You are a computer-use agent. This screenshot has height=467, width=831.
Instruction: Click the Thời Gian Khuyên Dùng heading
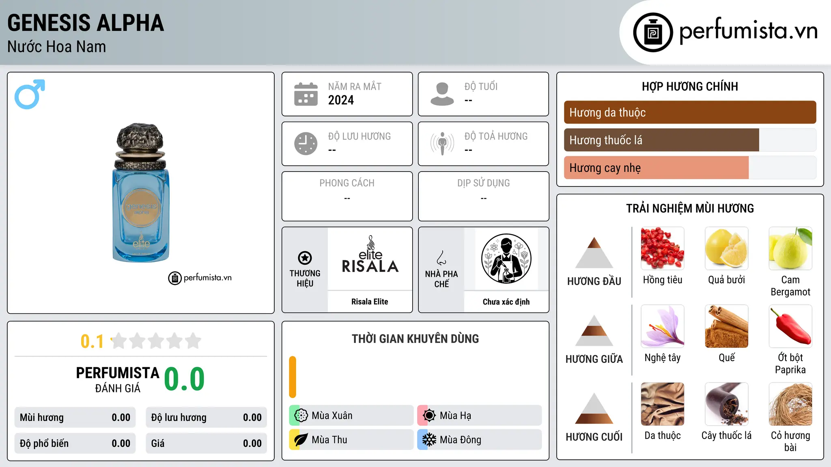click(x=415, y=338)
